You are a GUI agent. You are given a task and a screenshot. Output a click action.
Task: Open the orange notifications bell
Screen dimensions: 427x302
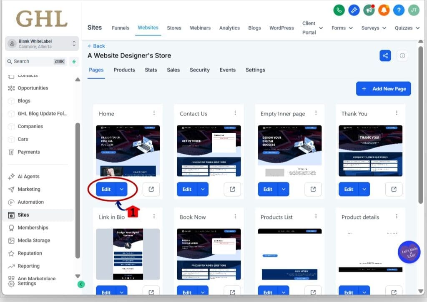click(384, 10)
